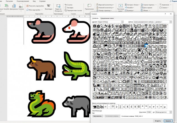The height and width of the screenshot is (123, 177).
Task: Select the brown ox image in document
Action: pyautogui.click(x=41, y=68)
